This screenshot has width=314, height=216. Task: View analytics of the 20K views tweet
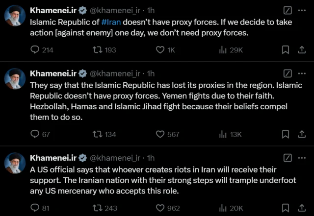[222, 208]
